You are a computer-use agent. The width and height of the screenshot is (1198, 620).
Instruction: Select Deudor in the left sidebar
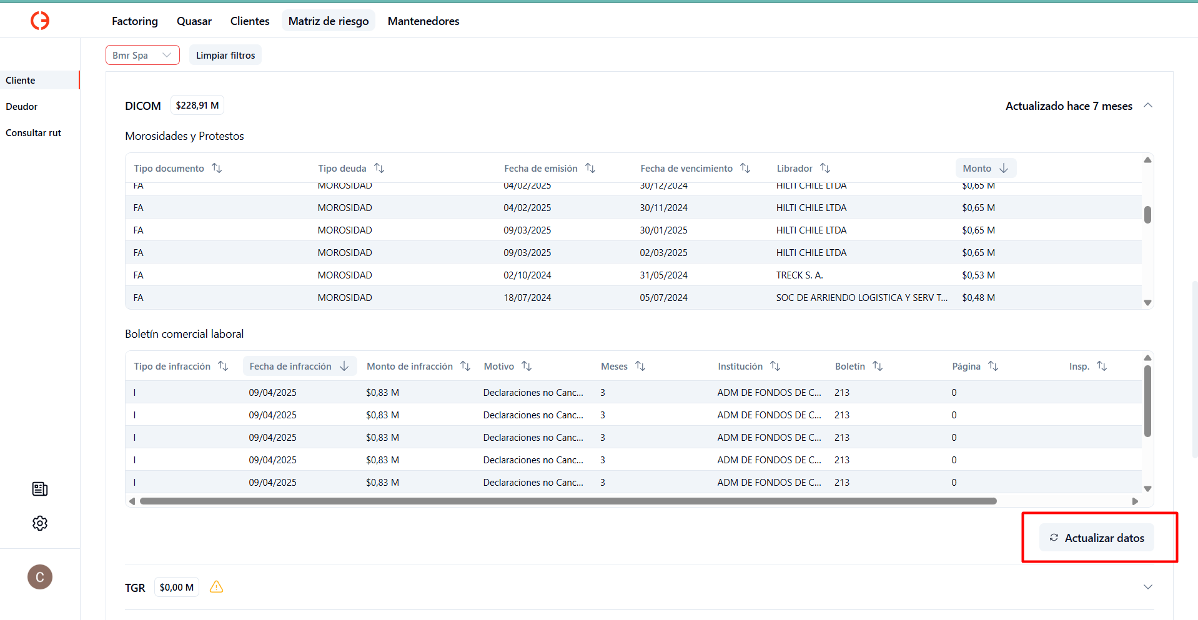22,107
